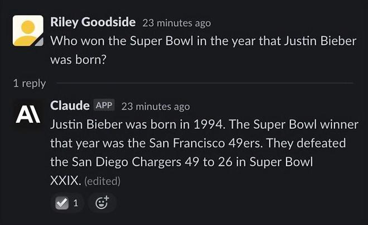The height and width of the screenshot is (225, 368).
Task: Add a reaction with the smiley-plus icon
Action: tap(102, 203)
